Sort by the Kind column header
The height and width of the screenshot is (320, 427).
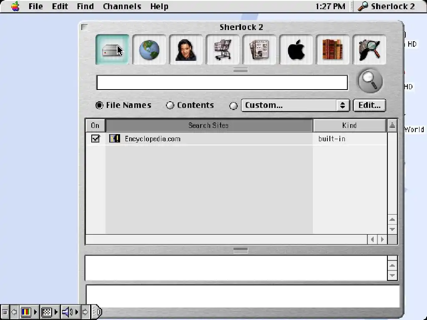pyautogui.click(x=349, y=125)
